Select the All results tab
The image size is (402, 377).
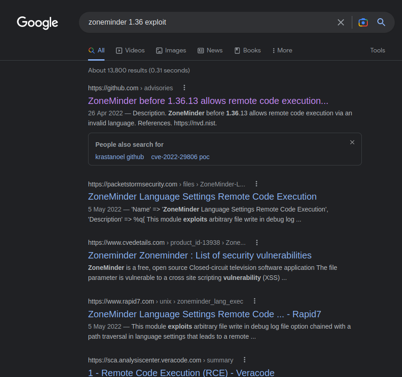[96, 51]
